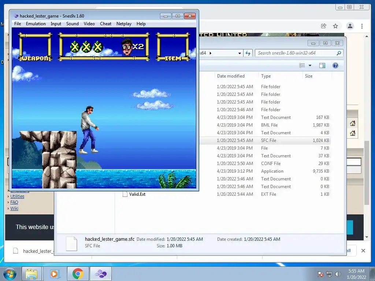
Task: Open the view options dropdown arrow
Action: [x=310, y=65]
